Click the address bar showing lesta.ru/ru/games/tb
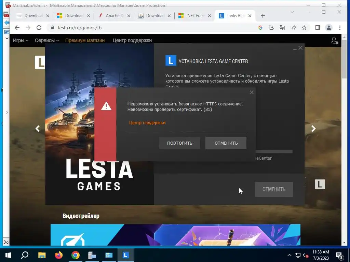 (x=154, y=28)
